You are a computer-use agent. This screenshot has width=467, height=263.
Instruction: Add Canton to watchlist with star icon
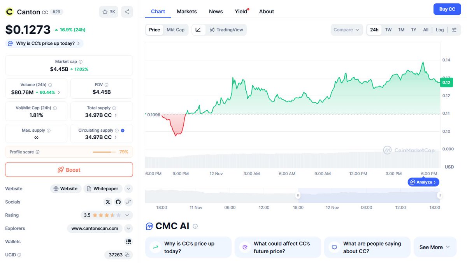coord(109,12)
